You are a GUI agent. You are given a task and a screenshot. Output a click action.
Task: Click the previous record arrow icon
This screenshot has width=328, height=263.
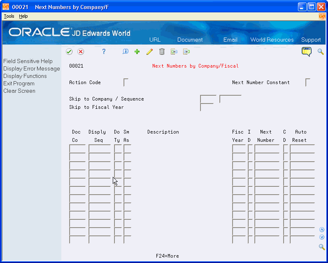[174, 52]
